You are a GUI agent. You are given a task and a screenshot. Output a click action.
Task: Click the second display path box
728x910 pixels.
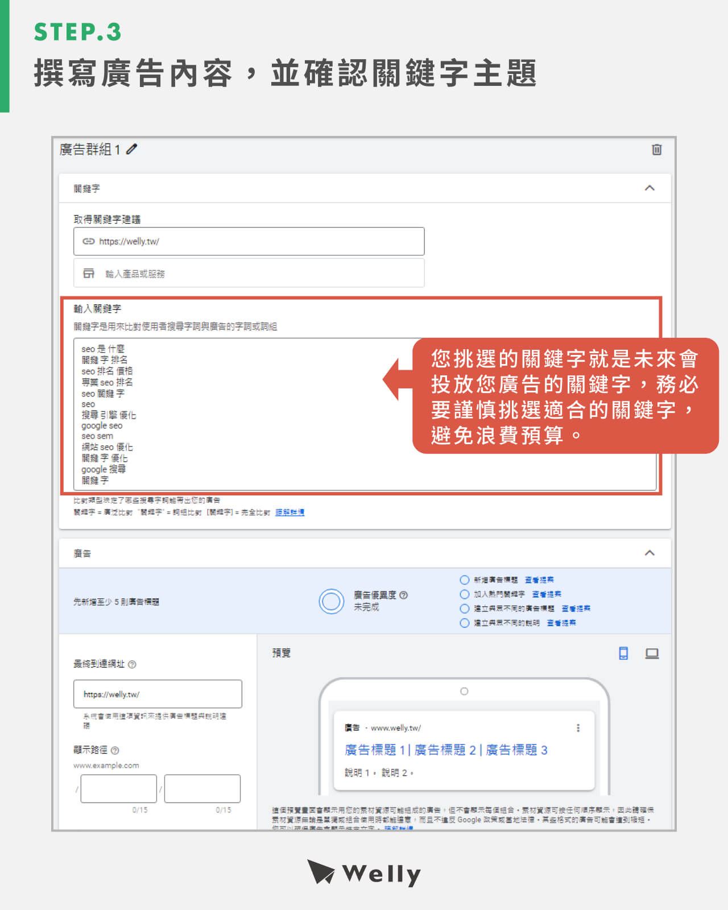click(202, 789)
